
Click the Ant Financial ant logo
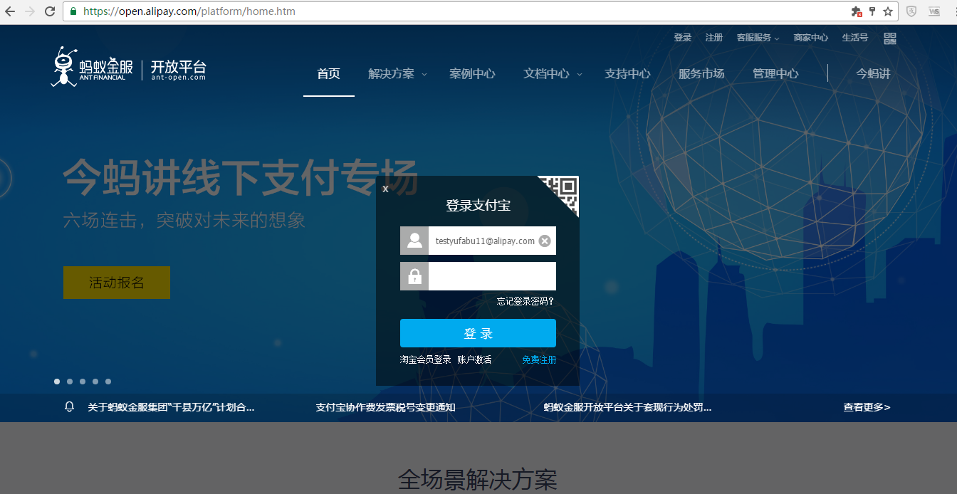coord(64,67)
